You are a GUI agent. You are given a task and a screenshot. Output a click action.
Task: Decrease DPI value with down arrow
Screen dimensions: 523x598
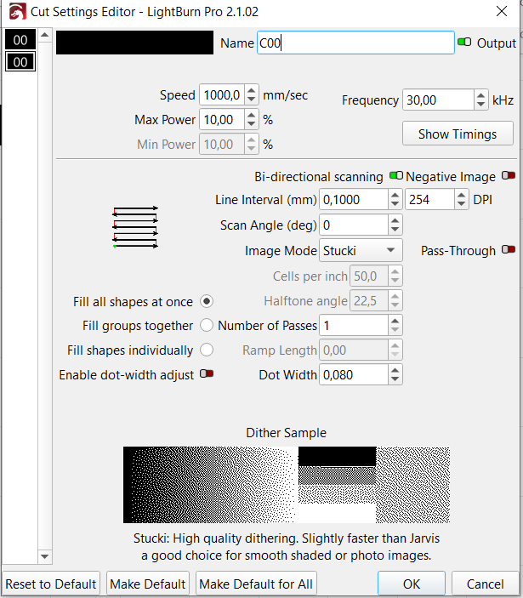[x=462, y=204]
